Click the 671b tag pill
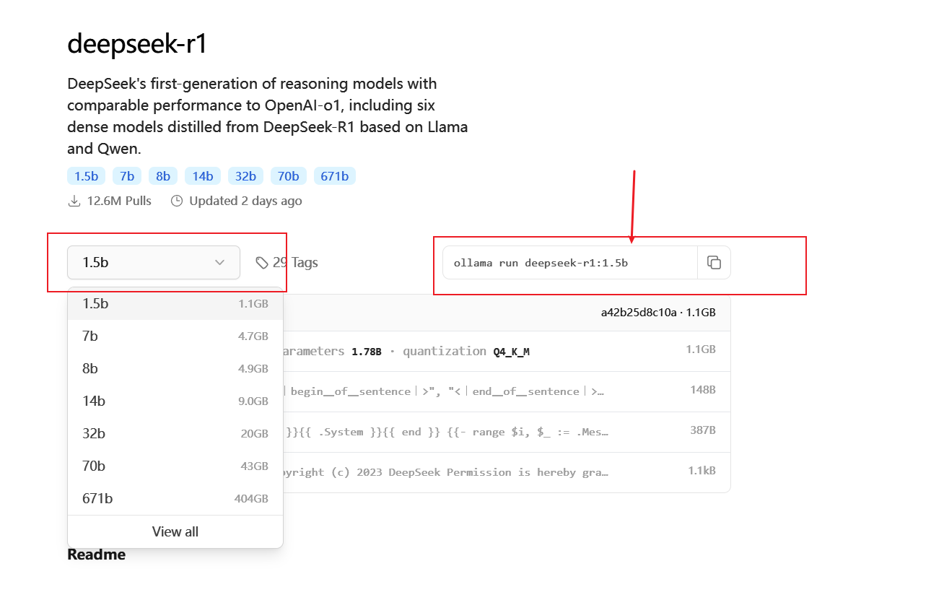 tap(335, 176)
